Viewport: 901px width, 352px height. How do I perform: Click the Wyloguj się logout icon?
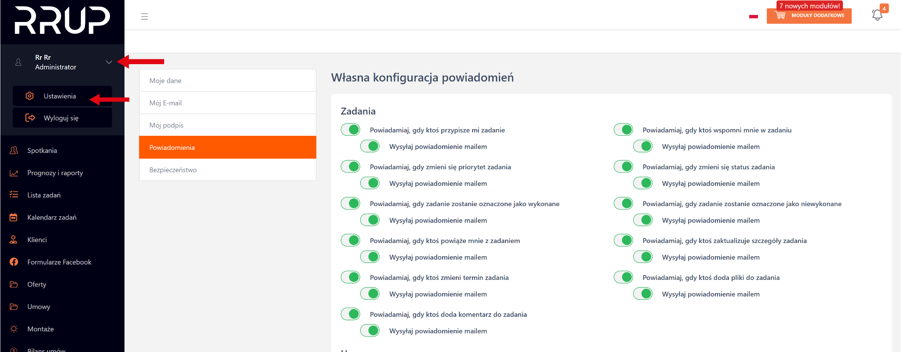(x=30, y=118)
